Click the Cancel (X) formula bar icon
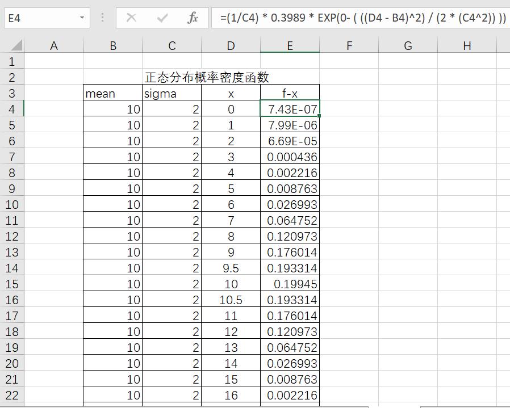This screenshot has width=510, height=408. tap(131, 18)
